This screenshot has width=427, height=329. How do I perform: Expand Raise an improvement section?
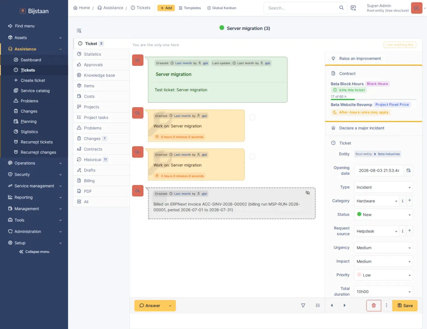[374, 58]
